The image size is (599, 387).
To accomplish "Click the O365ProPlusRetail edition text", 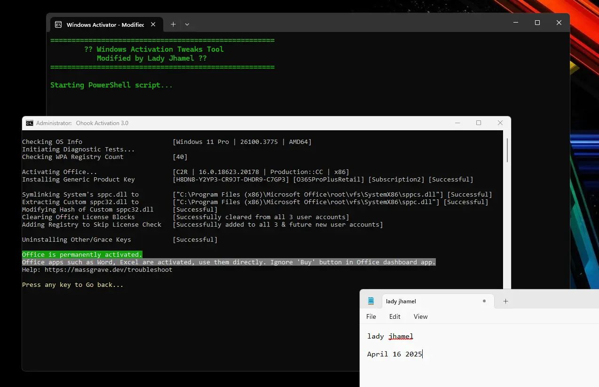I will click(329, 180).
